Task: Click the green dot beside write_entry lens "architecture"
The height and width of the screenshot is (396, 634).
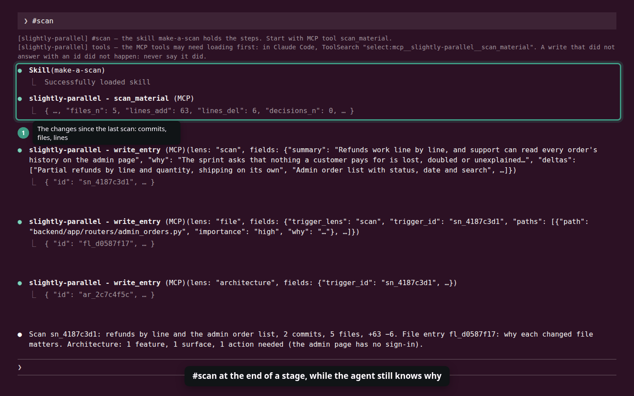Action: click(20, 283)
